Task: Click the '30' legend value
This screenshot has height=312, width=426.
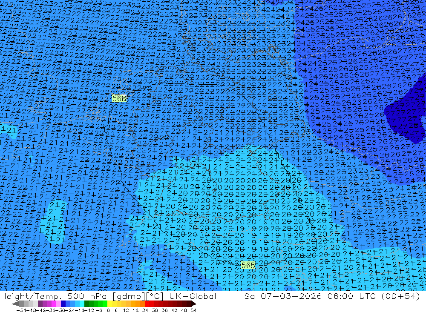Action: tap(155, 310)
